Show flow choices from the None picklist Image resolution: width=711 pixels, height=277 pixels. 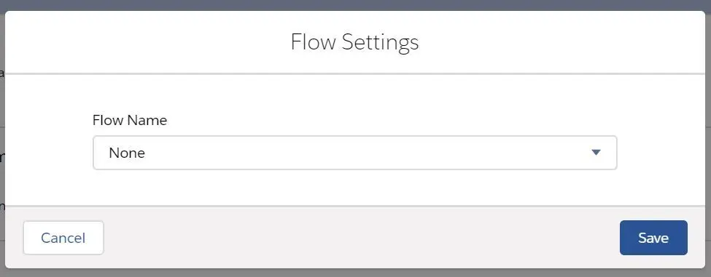coord(354,153)
